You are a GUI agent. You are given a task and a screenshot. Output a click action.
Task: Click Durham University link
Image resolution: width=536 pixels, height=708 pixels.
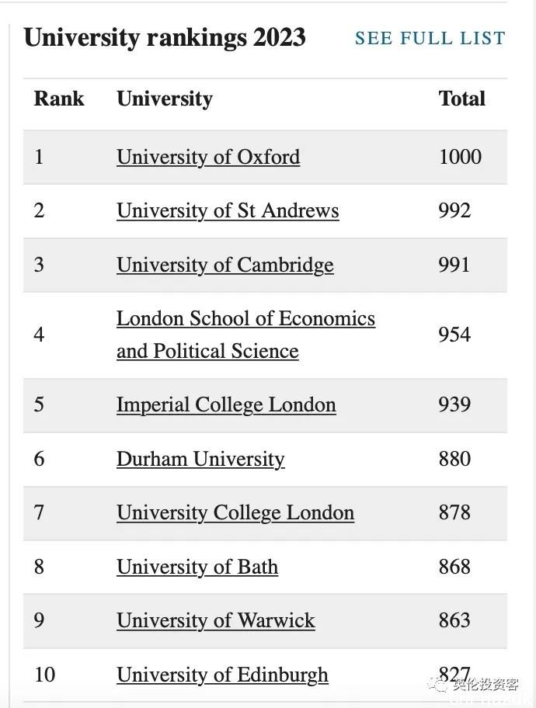[x=200, y=460]
